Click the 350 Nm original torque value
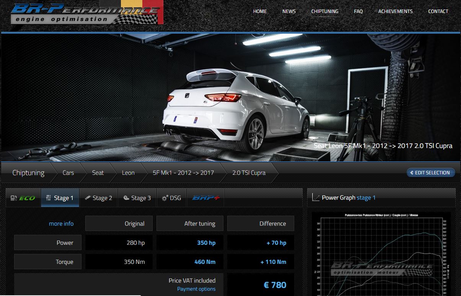The width and height of the screenshot is (461, 296). point(134,262)
